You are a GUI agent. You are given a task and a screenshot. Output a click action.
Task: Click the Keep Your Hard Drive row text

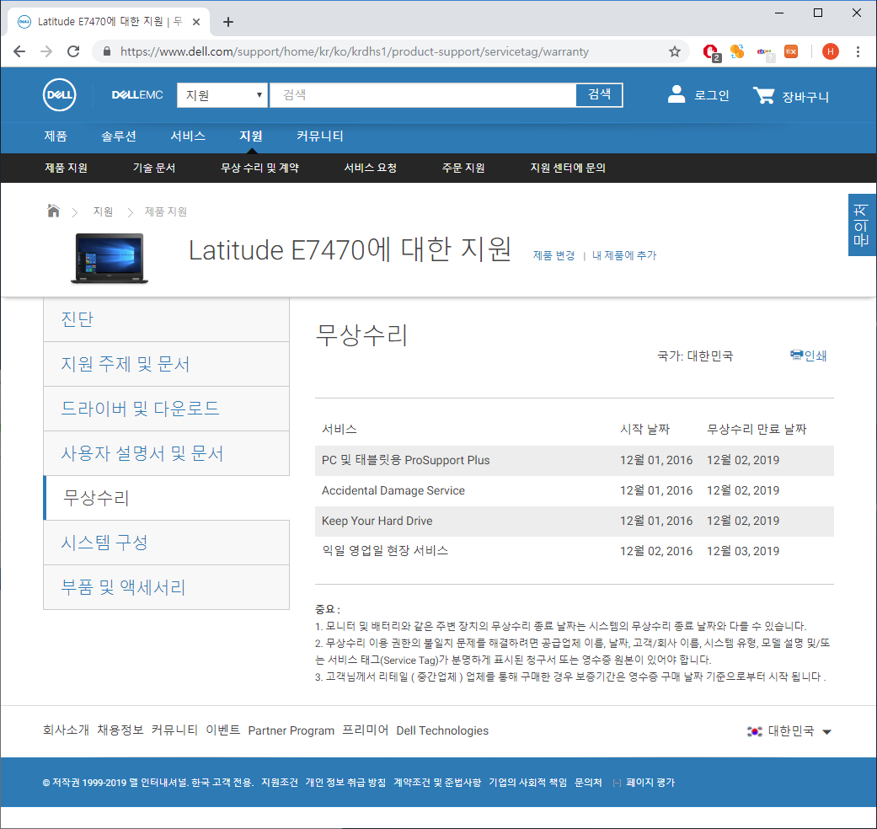click(377, 521)
